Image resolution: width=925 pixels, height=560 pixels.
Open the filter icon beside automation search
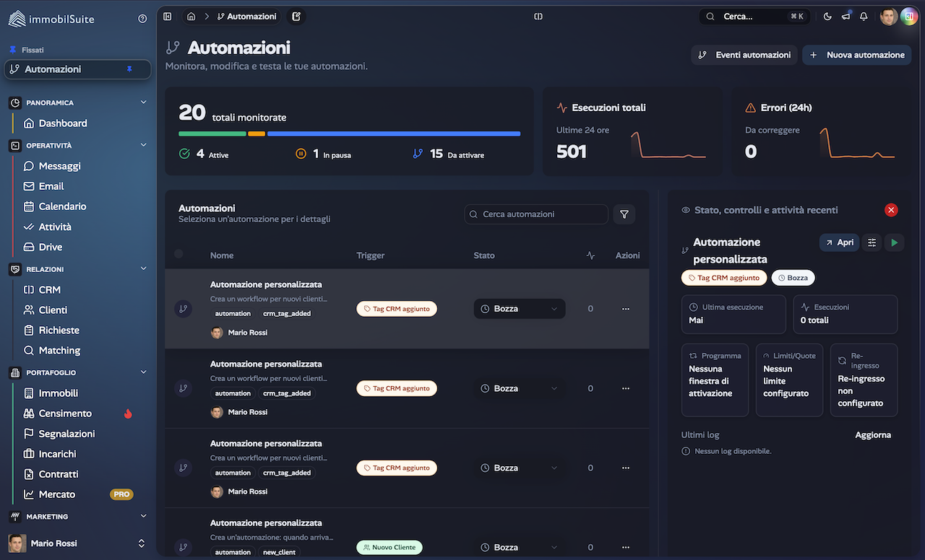click(x=624, y=214)
